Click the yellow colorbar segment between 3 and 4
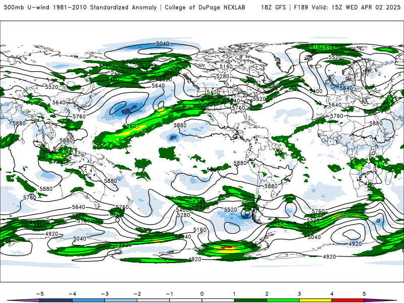The width and height of the screenshot is (404, 303). (316, 300)
